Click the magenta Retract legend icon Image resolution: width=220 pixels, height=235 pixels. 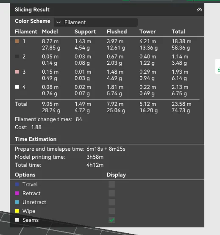(17, 194)
